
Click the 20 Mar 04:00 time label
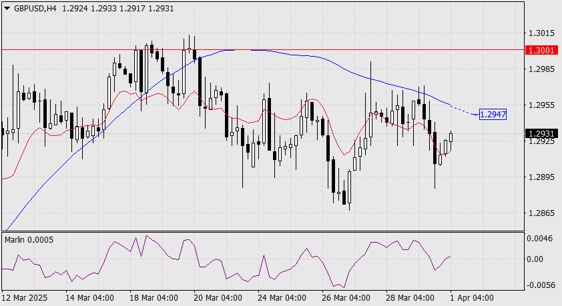pos(218,298)
